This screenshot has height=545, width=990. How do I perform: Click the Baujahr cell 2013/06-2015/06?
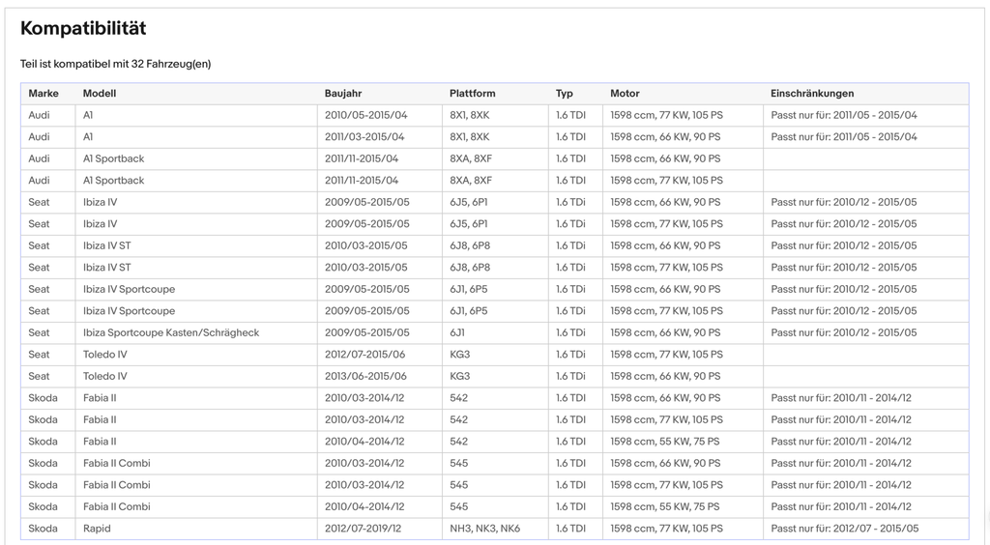[379, 376]
